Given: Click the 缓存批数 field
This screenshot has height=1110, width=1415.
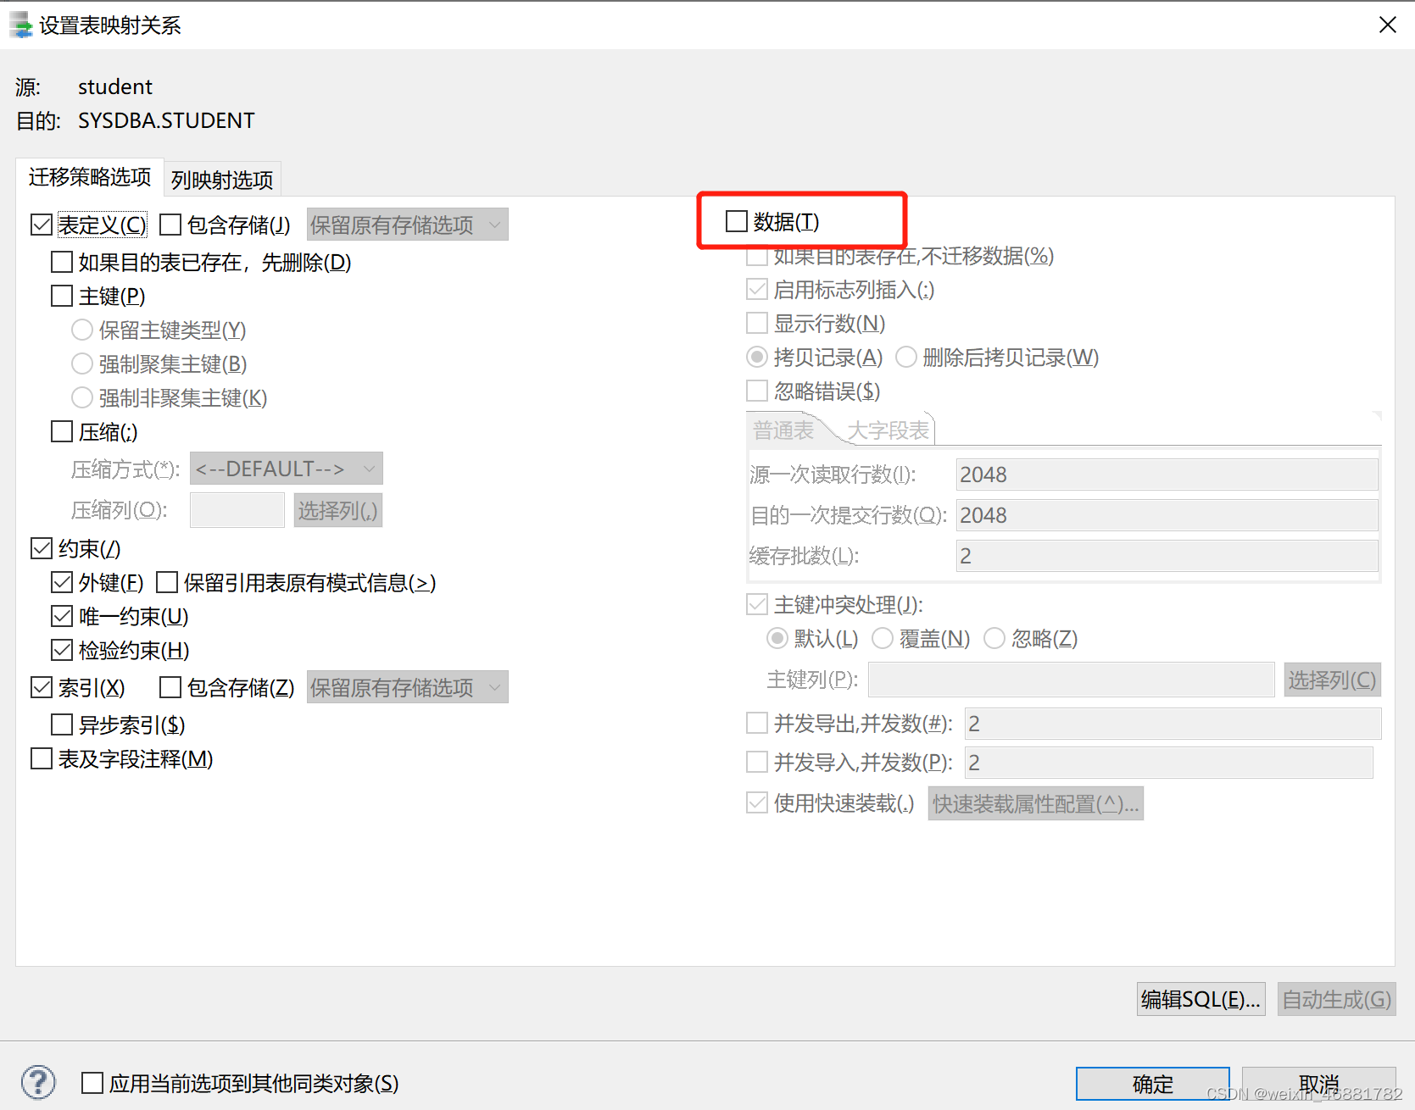Looking at the screenshot, I should [x=1167, y=556].
